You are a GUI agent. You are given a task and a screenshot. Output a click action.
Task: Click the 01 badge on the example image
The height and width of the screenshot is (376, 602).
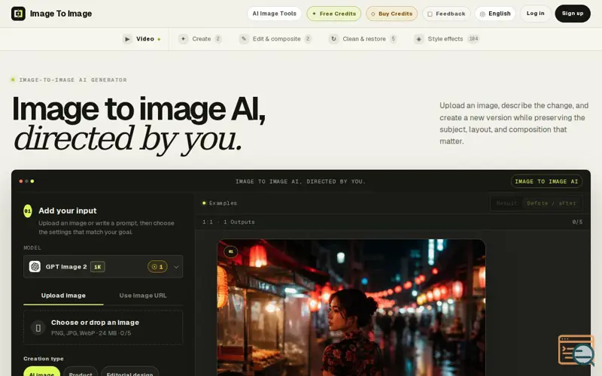[231, 252]
